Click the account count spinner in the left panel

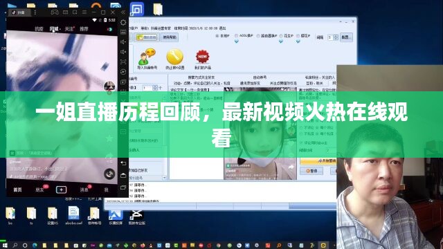pos(155,88)
